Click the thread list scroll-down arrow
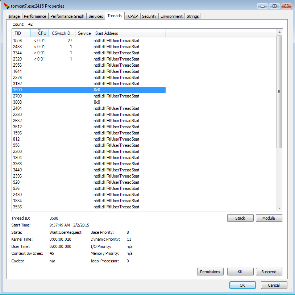This screenshot has width=295, height=295. (x=279, y=208)
